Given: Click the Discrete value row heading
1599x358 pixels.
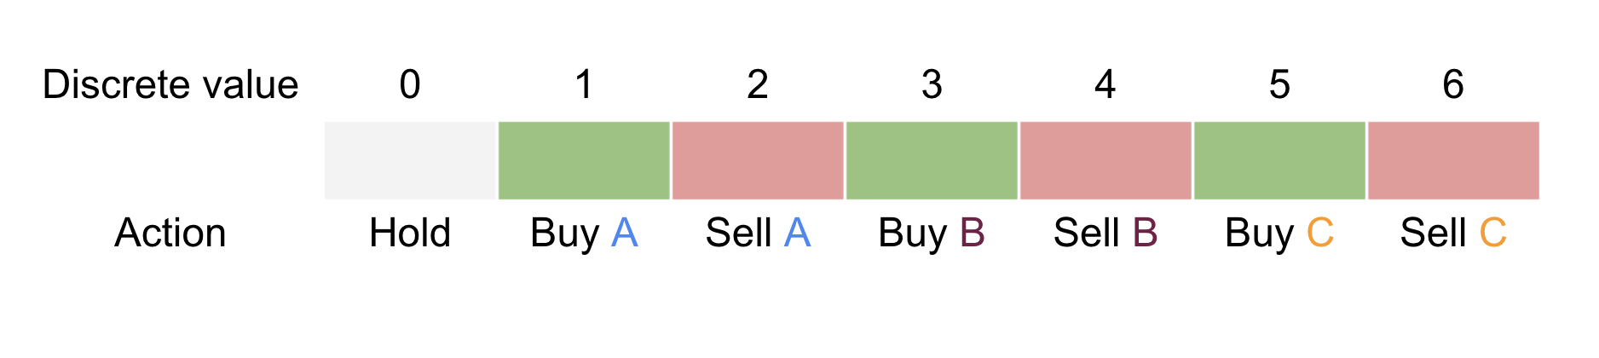Looking at the screenshot, I should click(x=170, y=84).
